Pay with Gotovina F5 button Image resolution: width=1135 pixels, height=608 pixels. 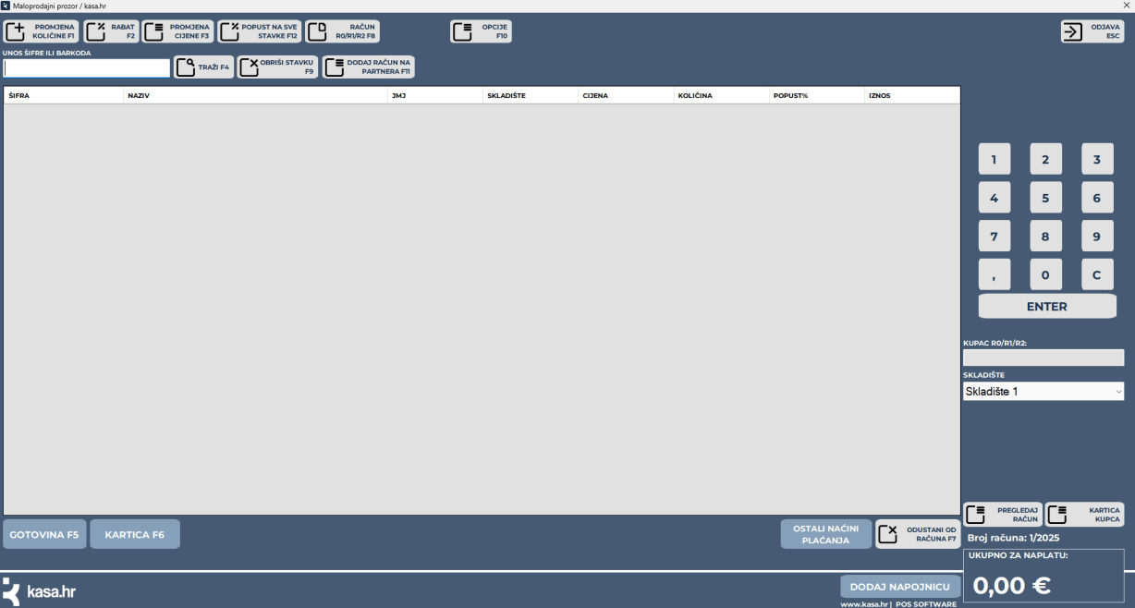[44, 534]
